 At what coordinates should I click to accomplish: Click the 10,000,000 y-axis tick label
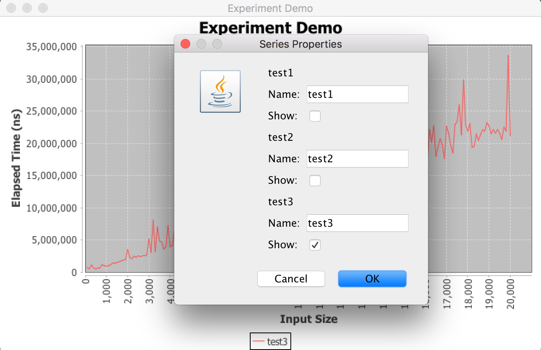[x=51, y=208]
